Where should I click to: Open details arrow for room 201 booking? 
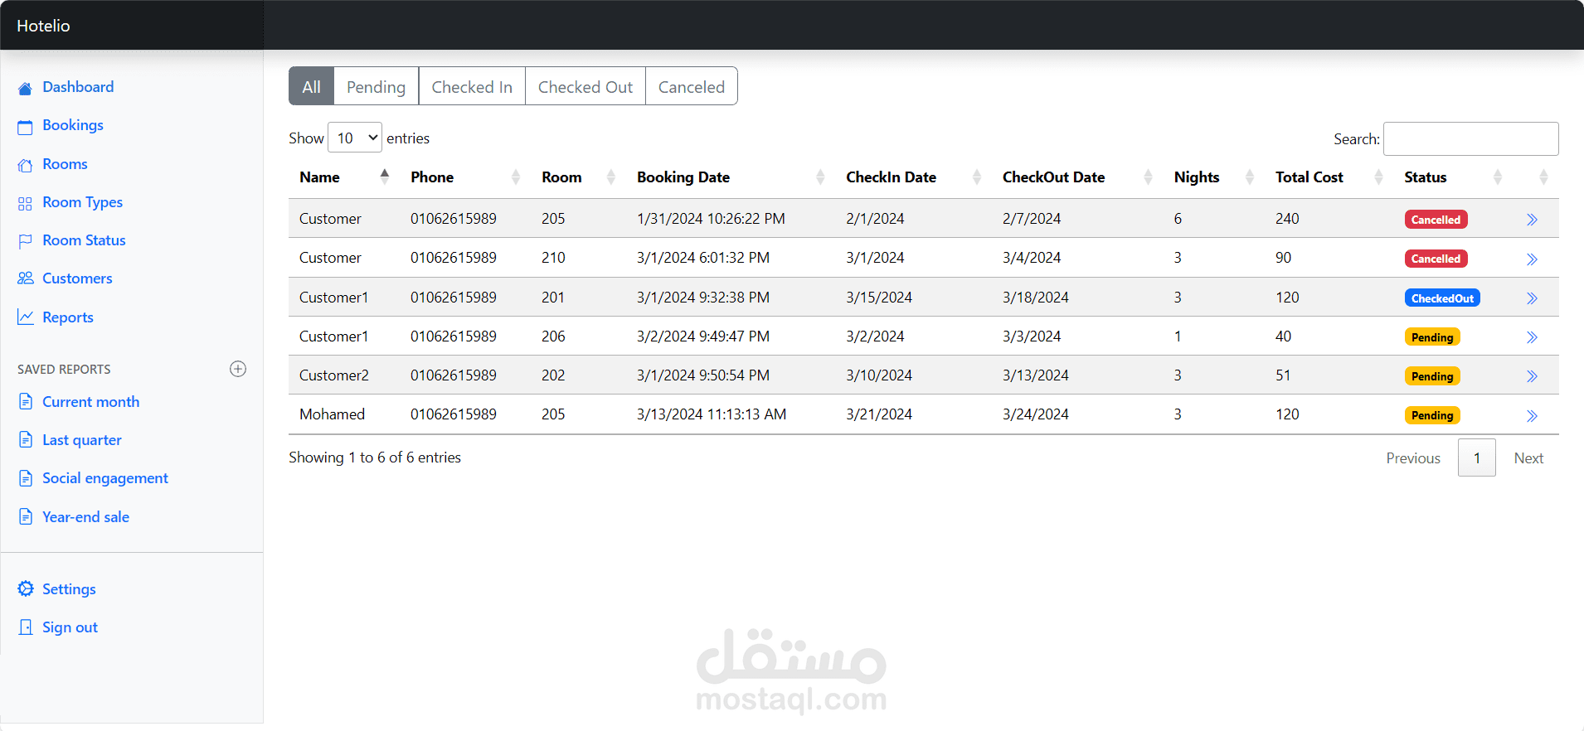click(x=1532, y=298)
